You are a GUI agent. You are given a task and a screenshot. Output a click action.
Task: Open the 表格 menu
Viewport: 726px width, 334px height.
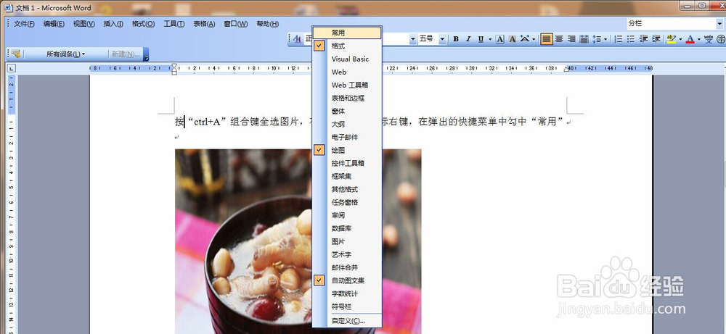204,24
